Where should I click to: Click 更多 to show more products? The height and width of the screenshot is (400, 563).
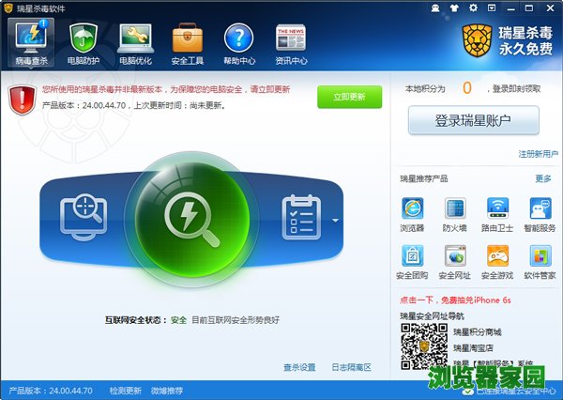click(x=542, y=178)
